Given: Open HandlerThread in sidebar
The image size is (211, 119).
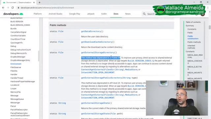Looking at the screenshot, I should [x=17, y=78].
